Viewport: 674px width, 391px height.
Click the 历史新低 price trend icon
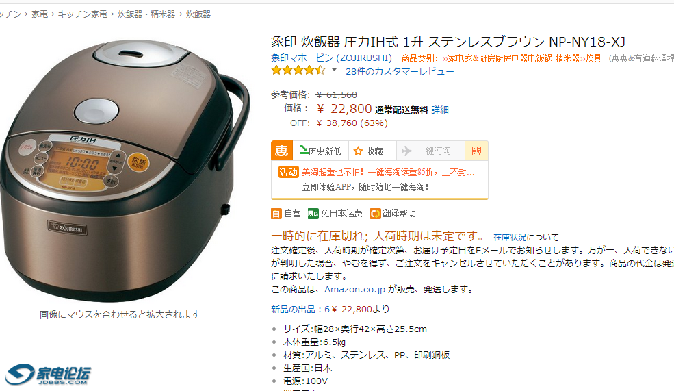[x=304, y=150]
